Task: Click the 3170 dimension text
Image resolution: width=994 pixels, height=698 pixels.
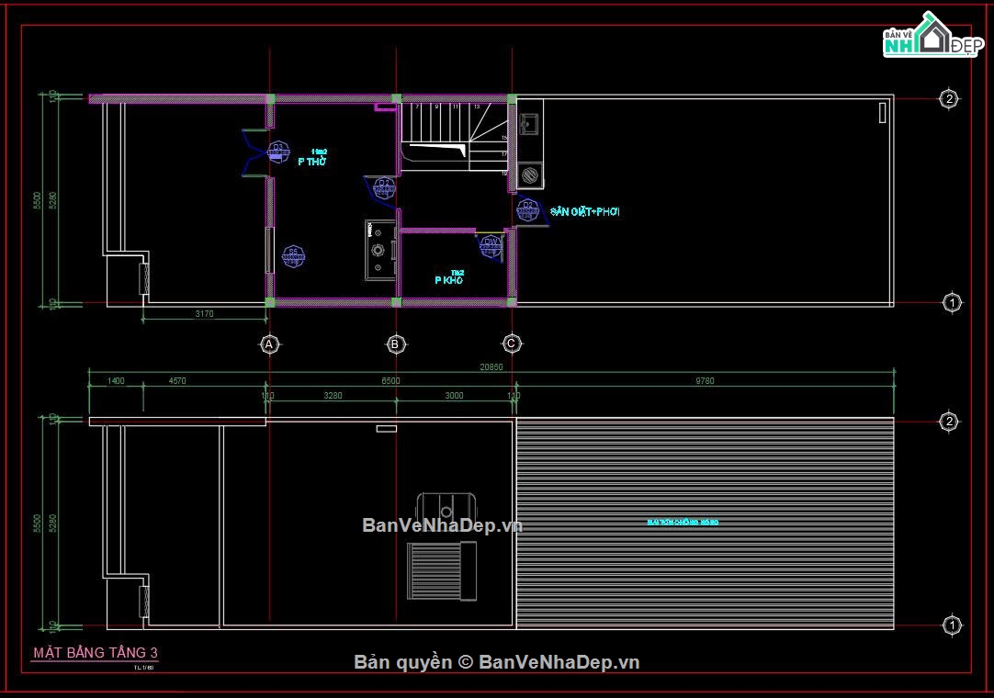Action: [x=204, y=314]
